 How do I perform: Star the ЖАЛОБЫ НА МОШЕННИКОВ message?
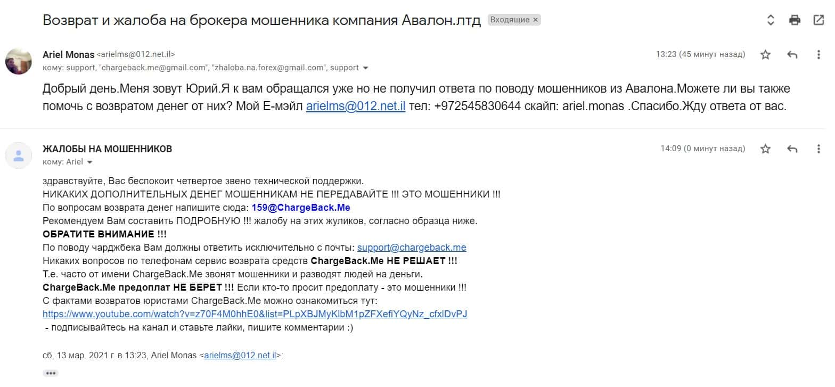[x=765, y=149]
